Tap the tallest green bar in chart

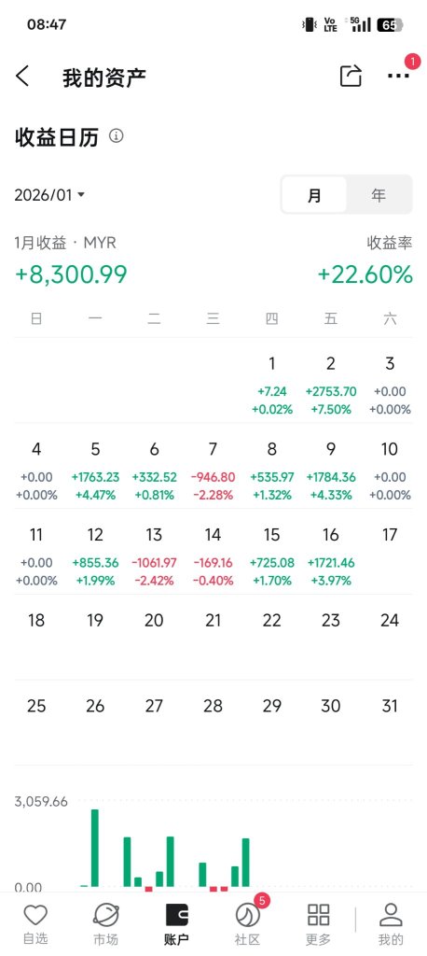95,848
